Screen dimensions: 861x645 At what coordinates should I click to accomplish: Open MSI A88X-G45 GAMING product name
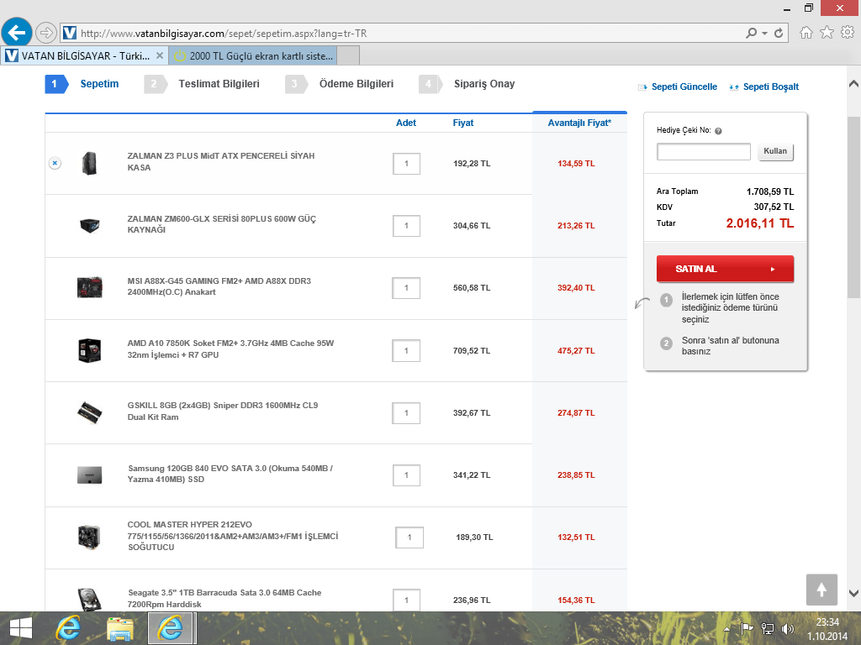click(219, 286)
